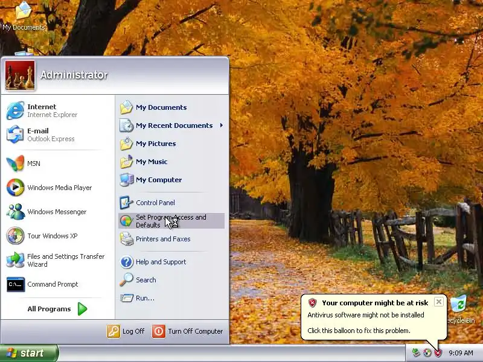Click My Documents folder icon in Start menu
Image resolution: width=483 pixels, height=362 pixels.
(x=126, y=107)
